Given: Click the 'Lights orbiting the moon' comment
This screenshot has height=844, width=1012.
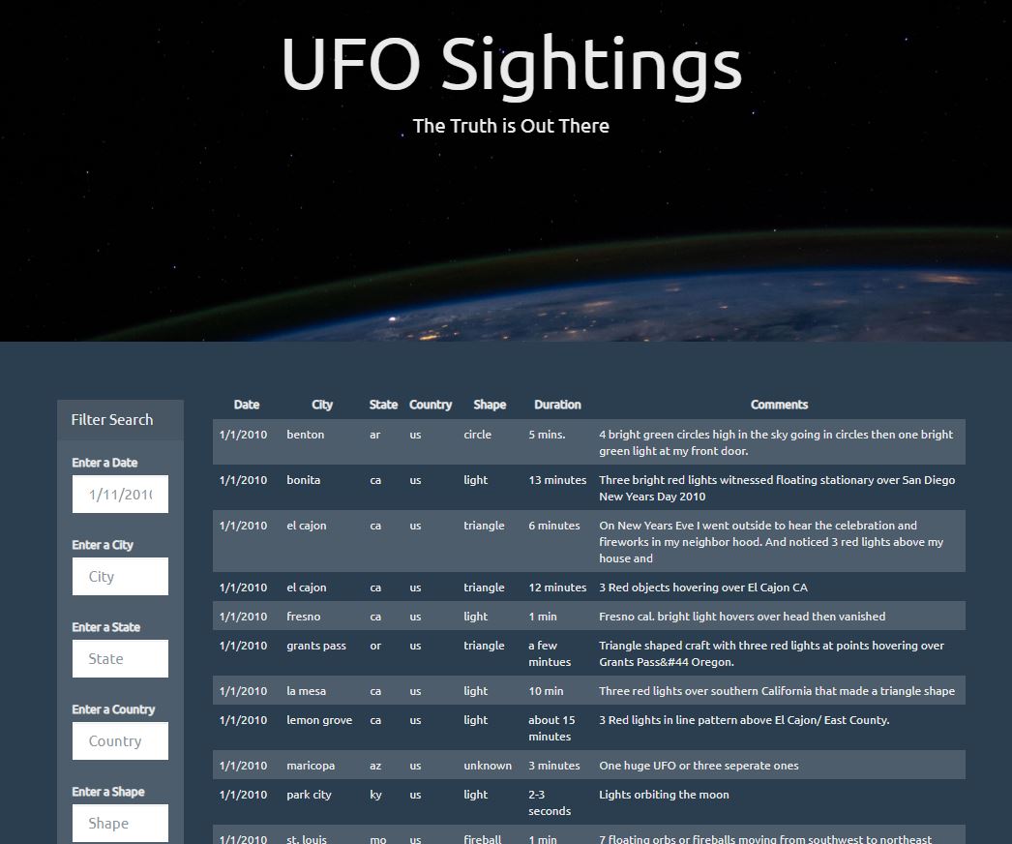Looking at the screenshot, I should click(664, 795).
